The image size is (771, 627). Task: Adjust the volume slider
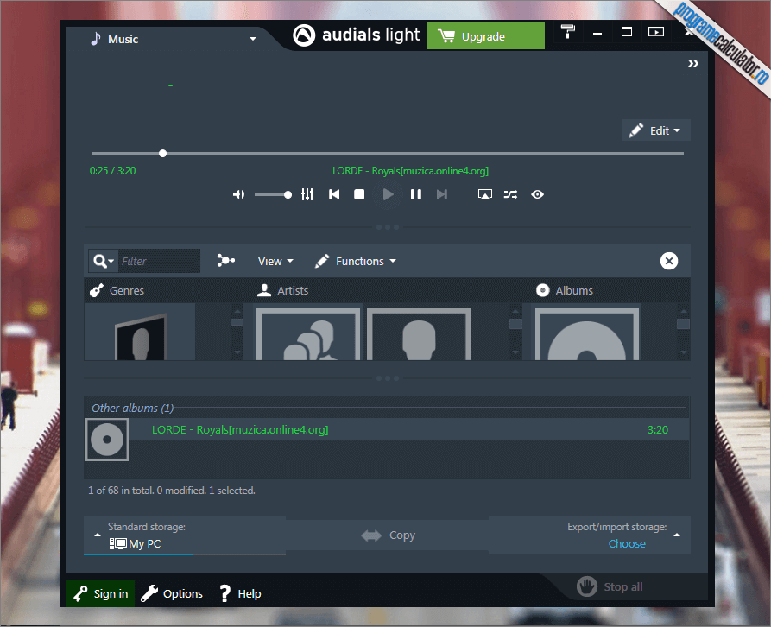tap(274, 194)
